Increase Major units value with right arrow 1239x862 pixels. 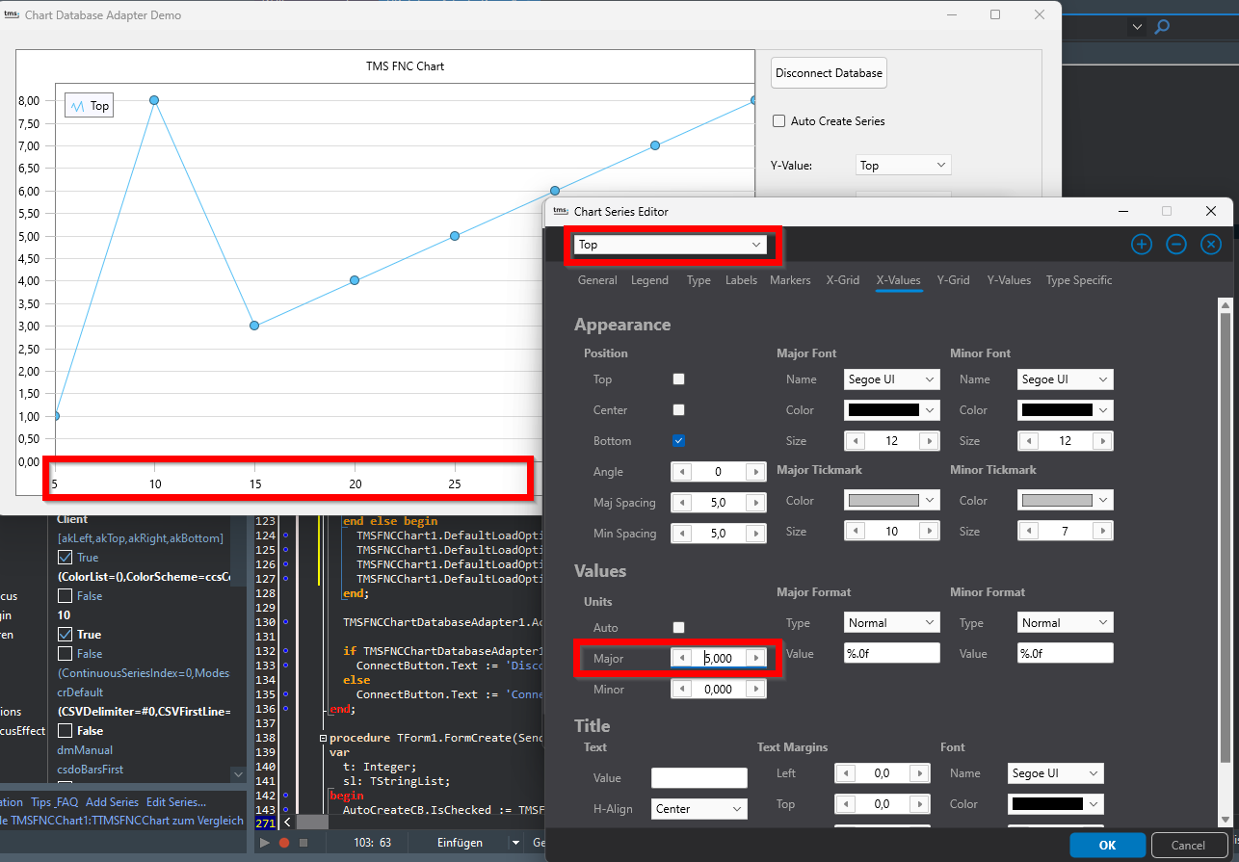tap(756, 659)
